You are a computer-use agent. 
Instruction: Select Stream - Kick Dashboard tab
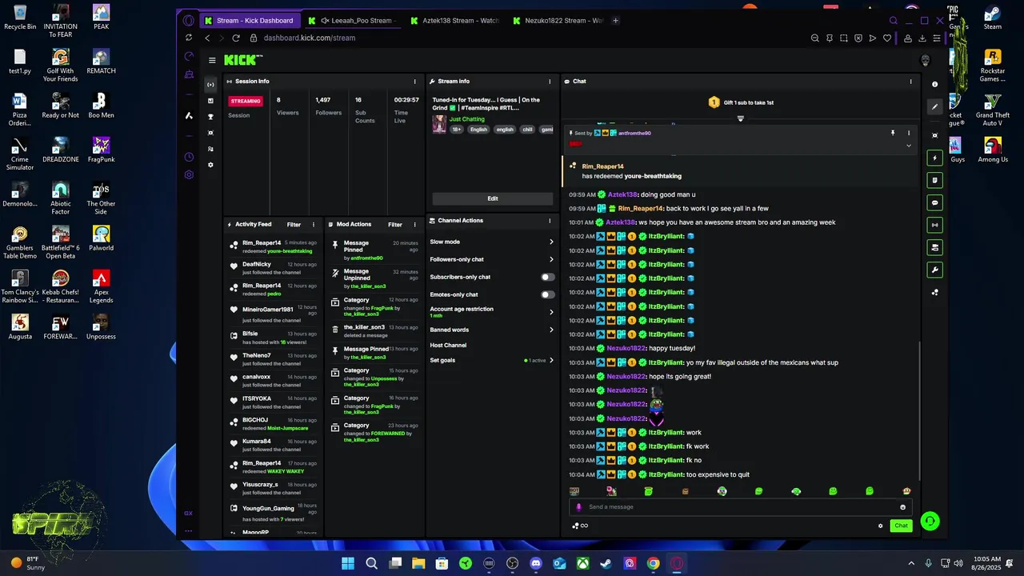[252, 21]
